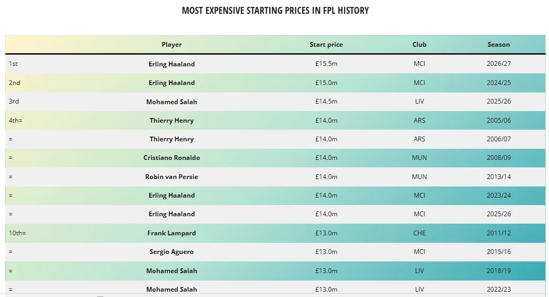Click the CHE club cell
Image resolution: width=549 pixels, height=297 pixels.
[x=419, y=233]
